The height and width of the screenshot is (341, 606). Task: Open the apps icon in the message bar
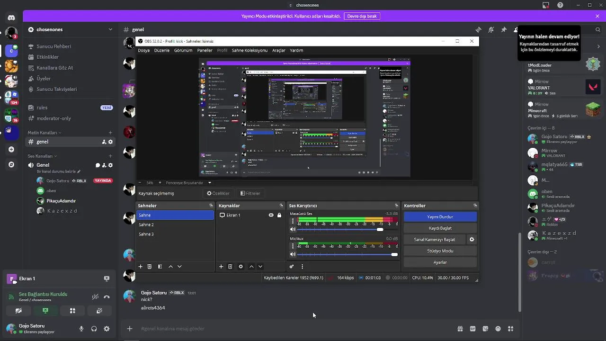coord(510,329)
